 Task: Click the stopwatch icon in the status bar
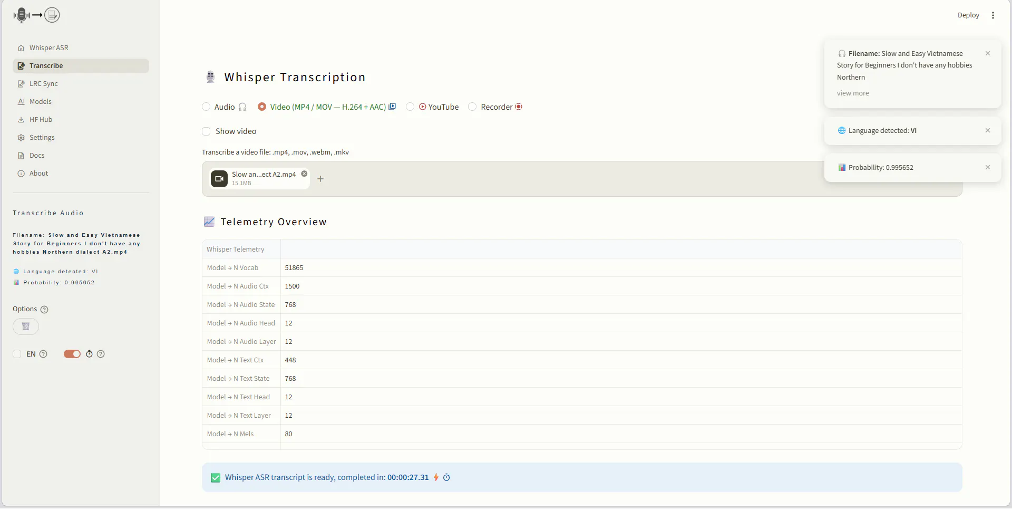[x=446, y=477]
